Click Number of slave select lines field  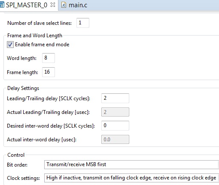pyautogui.click(x=83, y=23)
